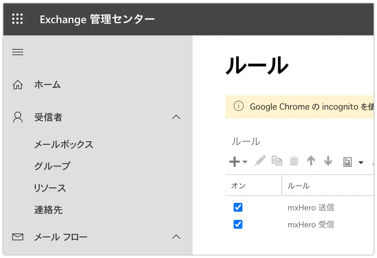Click the trash delete rule icon
Viewport: 377px width, 258px height.
[x=294, y=161]
